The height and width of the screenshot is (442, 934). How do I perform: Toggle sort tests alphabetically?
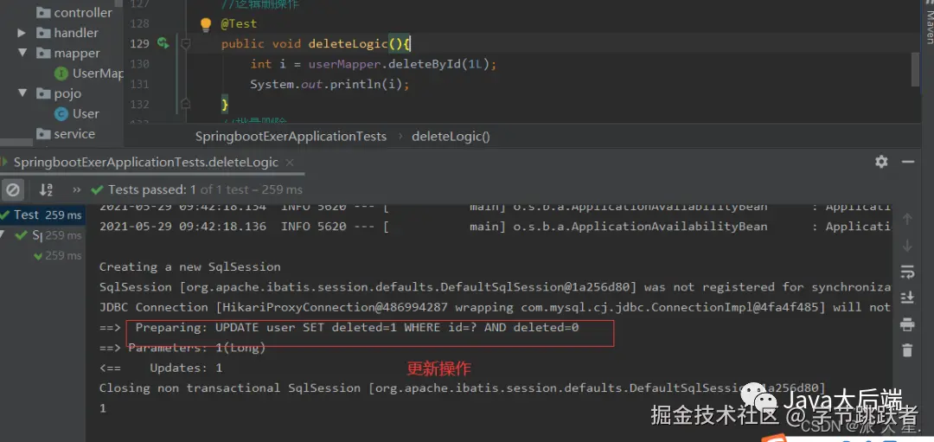point(46,190)
